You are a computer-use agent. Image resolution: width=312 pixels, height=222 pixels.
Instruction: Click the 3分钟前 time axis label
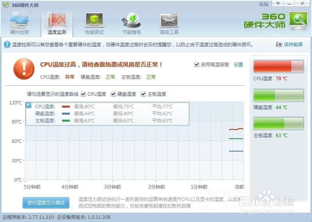click(113, 187)
